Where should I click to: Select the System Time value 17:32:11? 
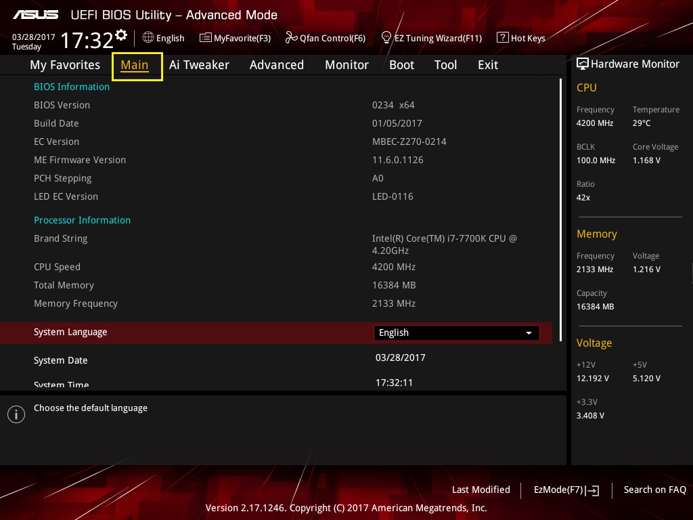click(x=395, y=383)
